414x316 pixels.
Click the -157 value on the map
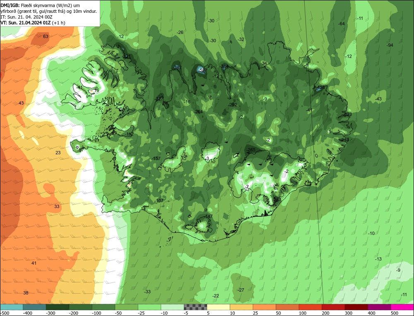[156, 158]
